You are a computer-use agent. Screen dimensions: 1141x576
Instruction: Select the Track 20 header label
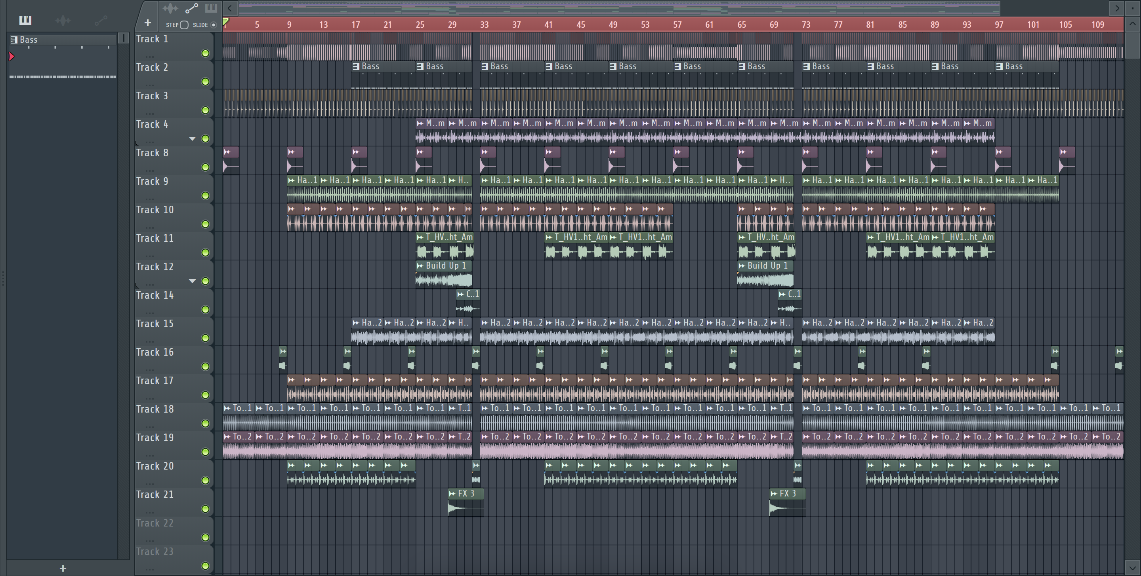154,466
